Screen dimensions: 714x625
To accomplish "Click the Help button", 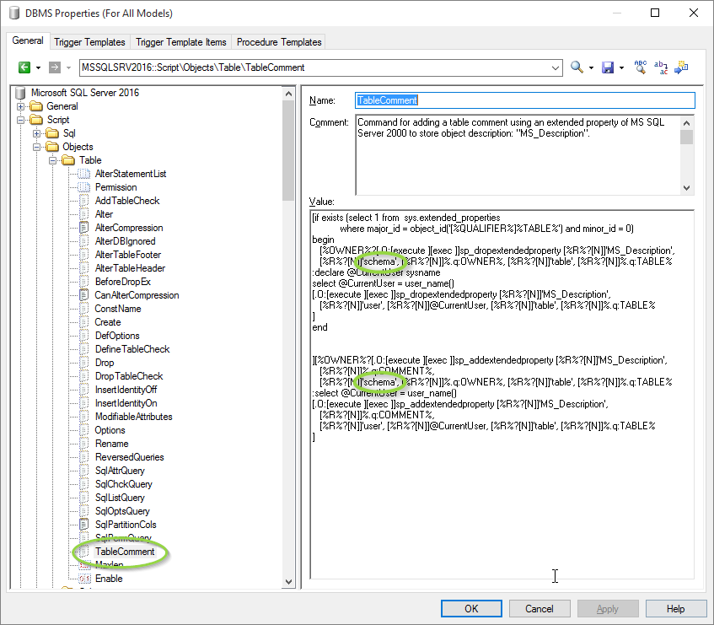I will [x=675, y=608].
